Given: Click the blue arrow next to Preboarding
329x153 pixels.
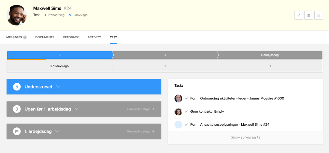Looking at the screenshot, I should pos(45,15).
